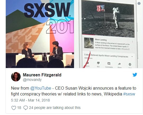Screen dimensions: 143x115
Task: Open the moon landing phone photo
Action: (109, 34)
